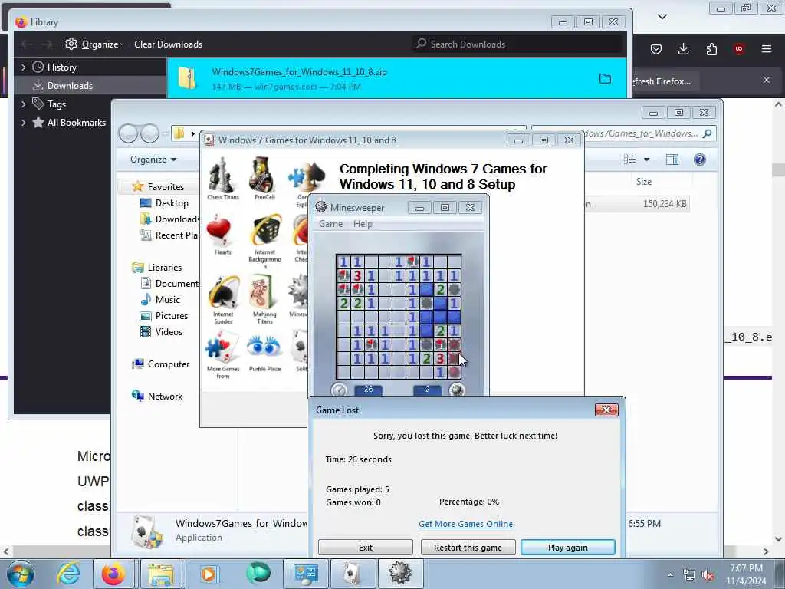Switch to Minesweeper mine taskbar icon
This screenshot has height=589, width=785.
(x=400, y=574)
